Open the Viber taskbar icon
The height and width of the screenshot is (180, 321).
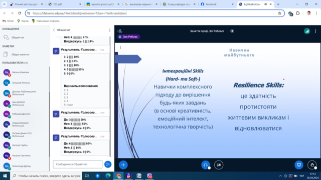149,175
